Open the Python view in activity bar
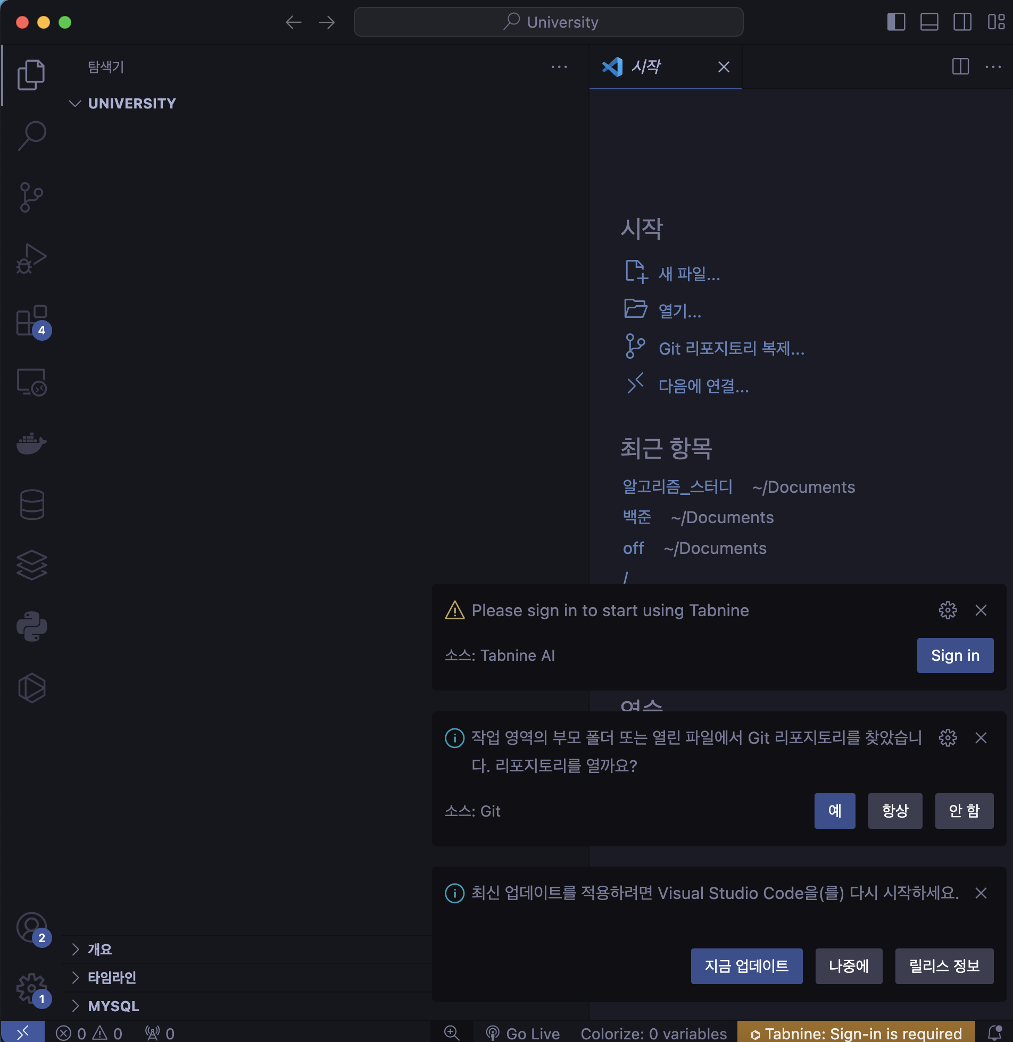This screenshot has width=1013, height=1042. (x=31, y=626)
